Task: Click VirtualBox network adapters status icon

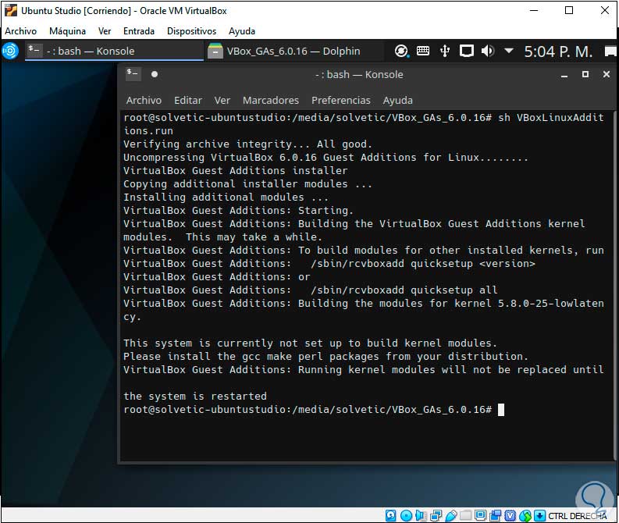Action: [x=436, y=515]
